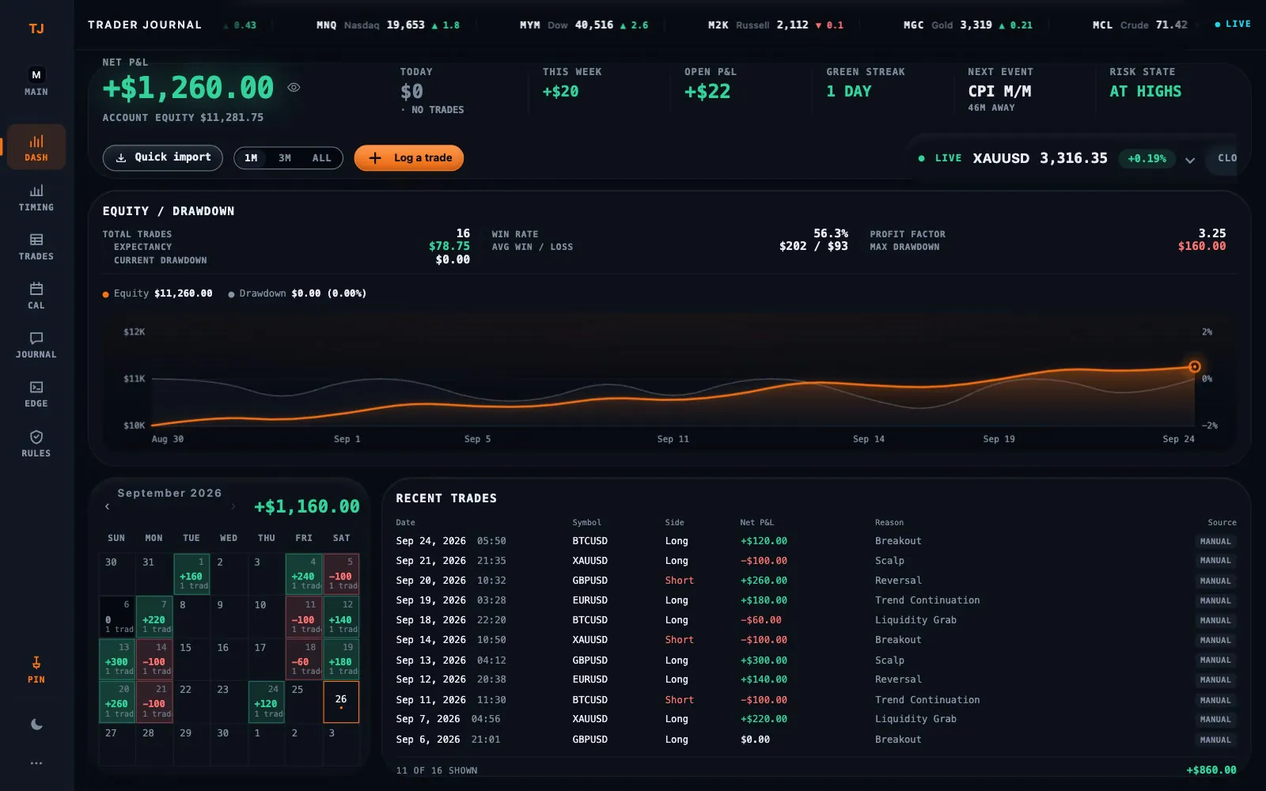Screen dimensions: 1266x791
Task: Open the Main section icon
Action: (x=36, y=81)
